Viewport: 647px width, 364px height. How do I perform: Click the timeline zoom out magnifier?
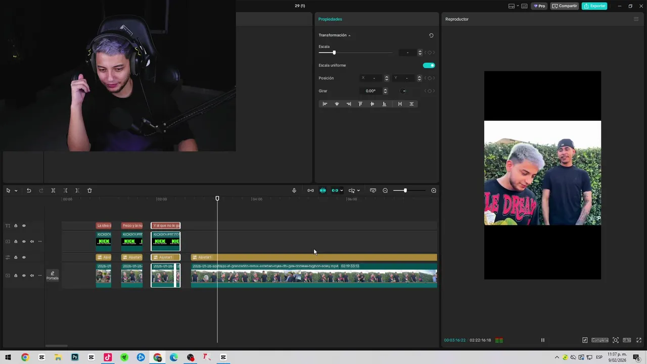pos(385,191)
